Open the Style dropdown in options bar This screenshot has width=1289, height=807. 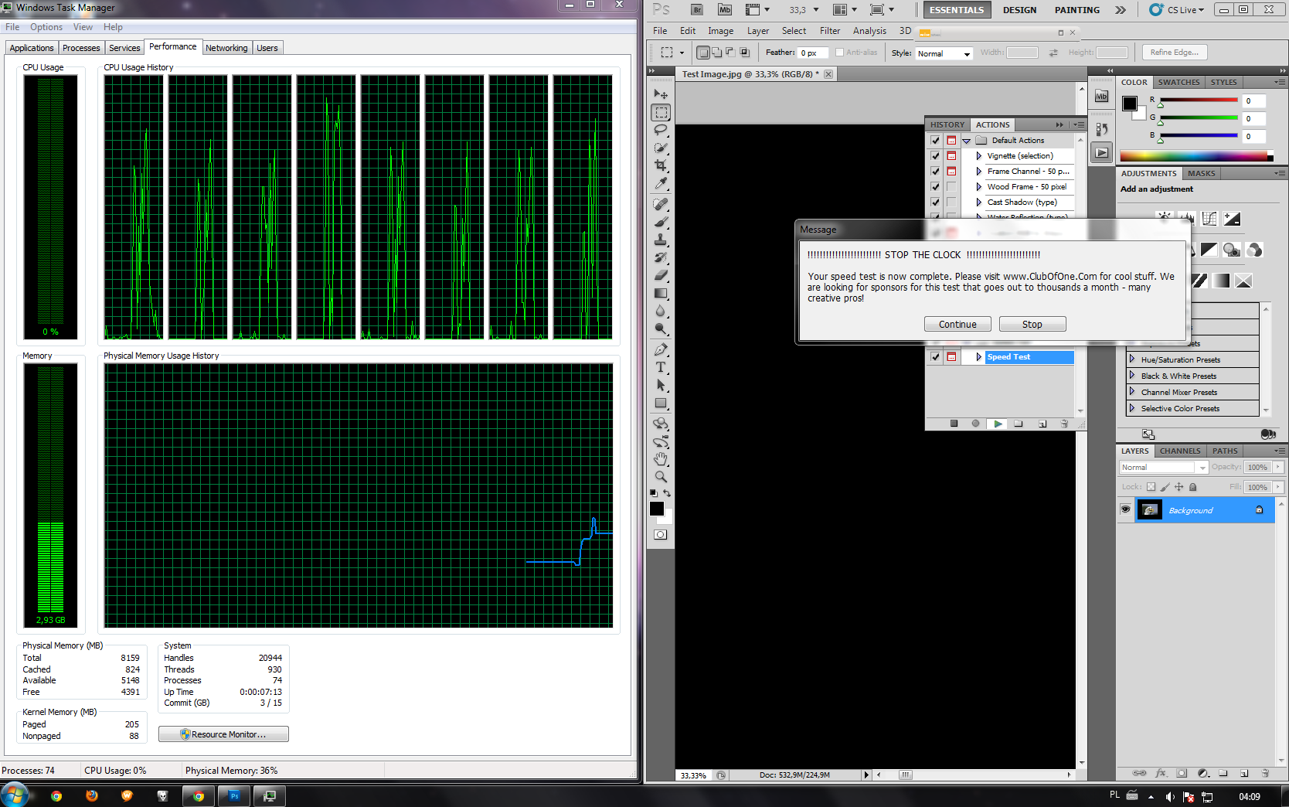(944, 53)
